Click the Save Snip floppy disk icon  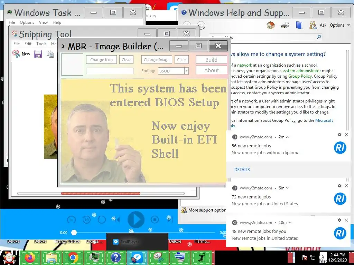click(38, 53)
